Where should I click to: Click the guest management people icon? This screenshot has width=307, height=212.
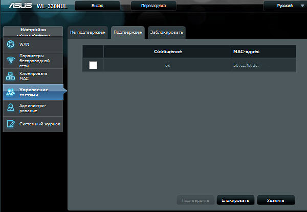coord(11,92)
